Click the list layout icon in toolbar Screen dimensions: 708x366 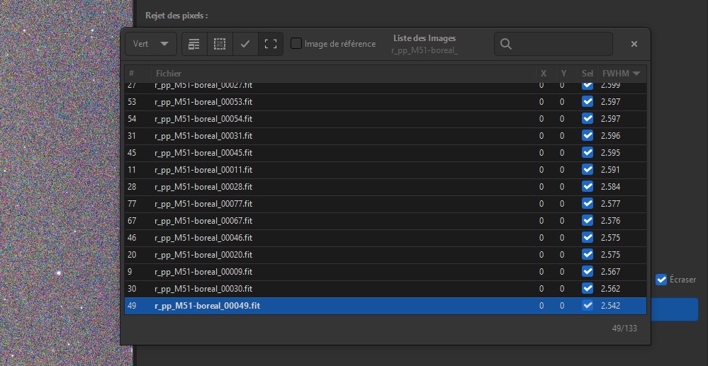[x=194, y=44]
